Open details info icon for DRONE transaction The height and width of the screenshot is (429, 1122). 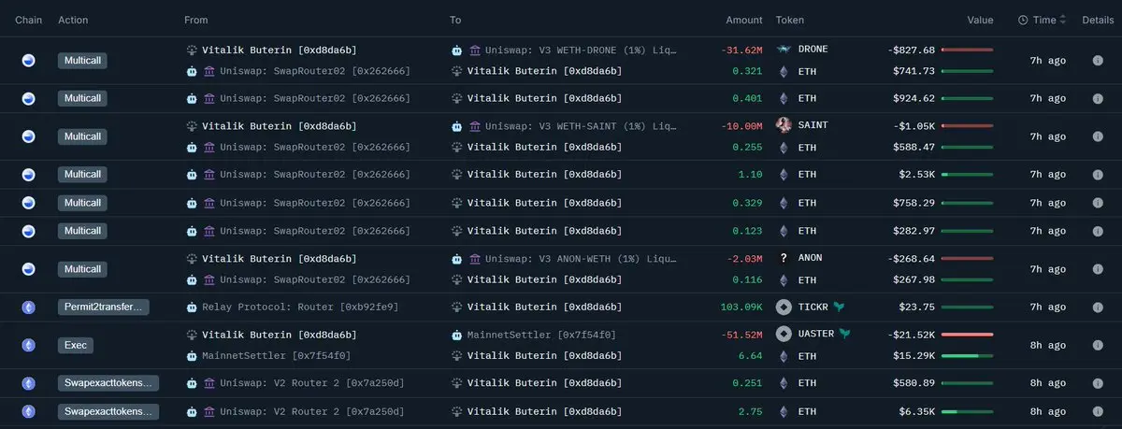coord(1098,61)
